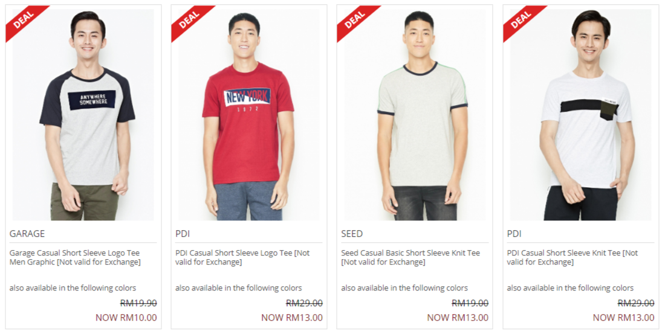Viewport: 665px width, 334px height.
Task: Open the Garage raglan tee product photo
Action: click(x=83, y=114)
